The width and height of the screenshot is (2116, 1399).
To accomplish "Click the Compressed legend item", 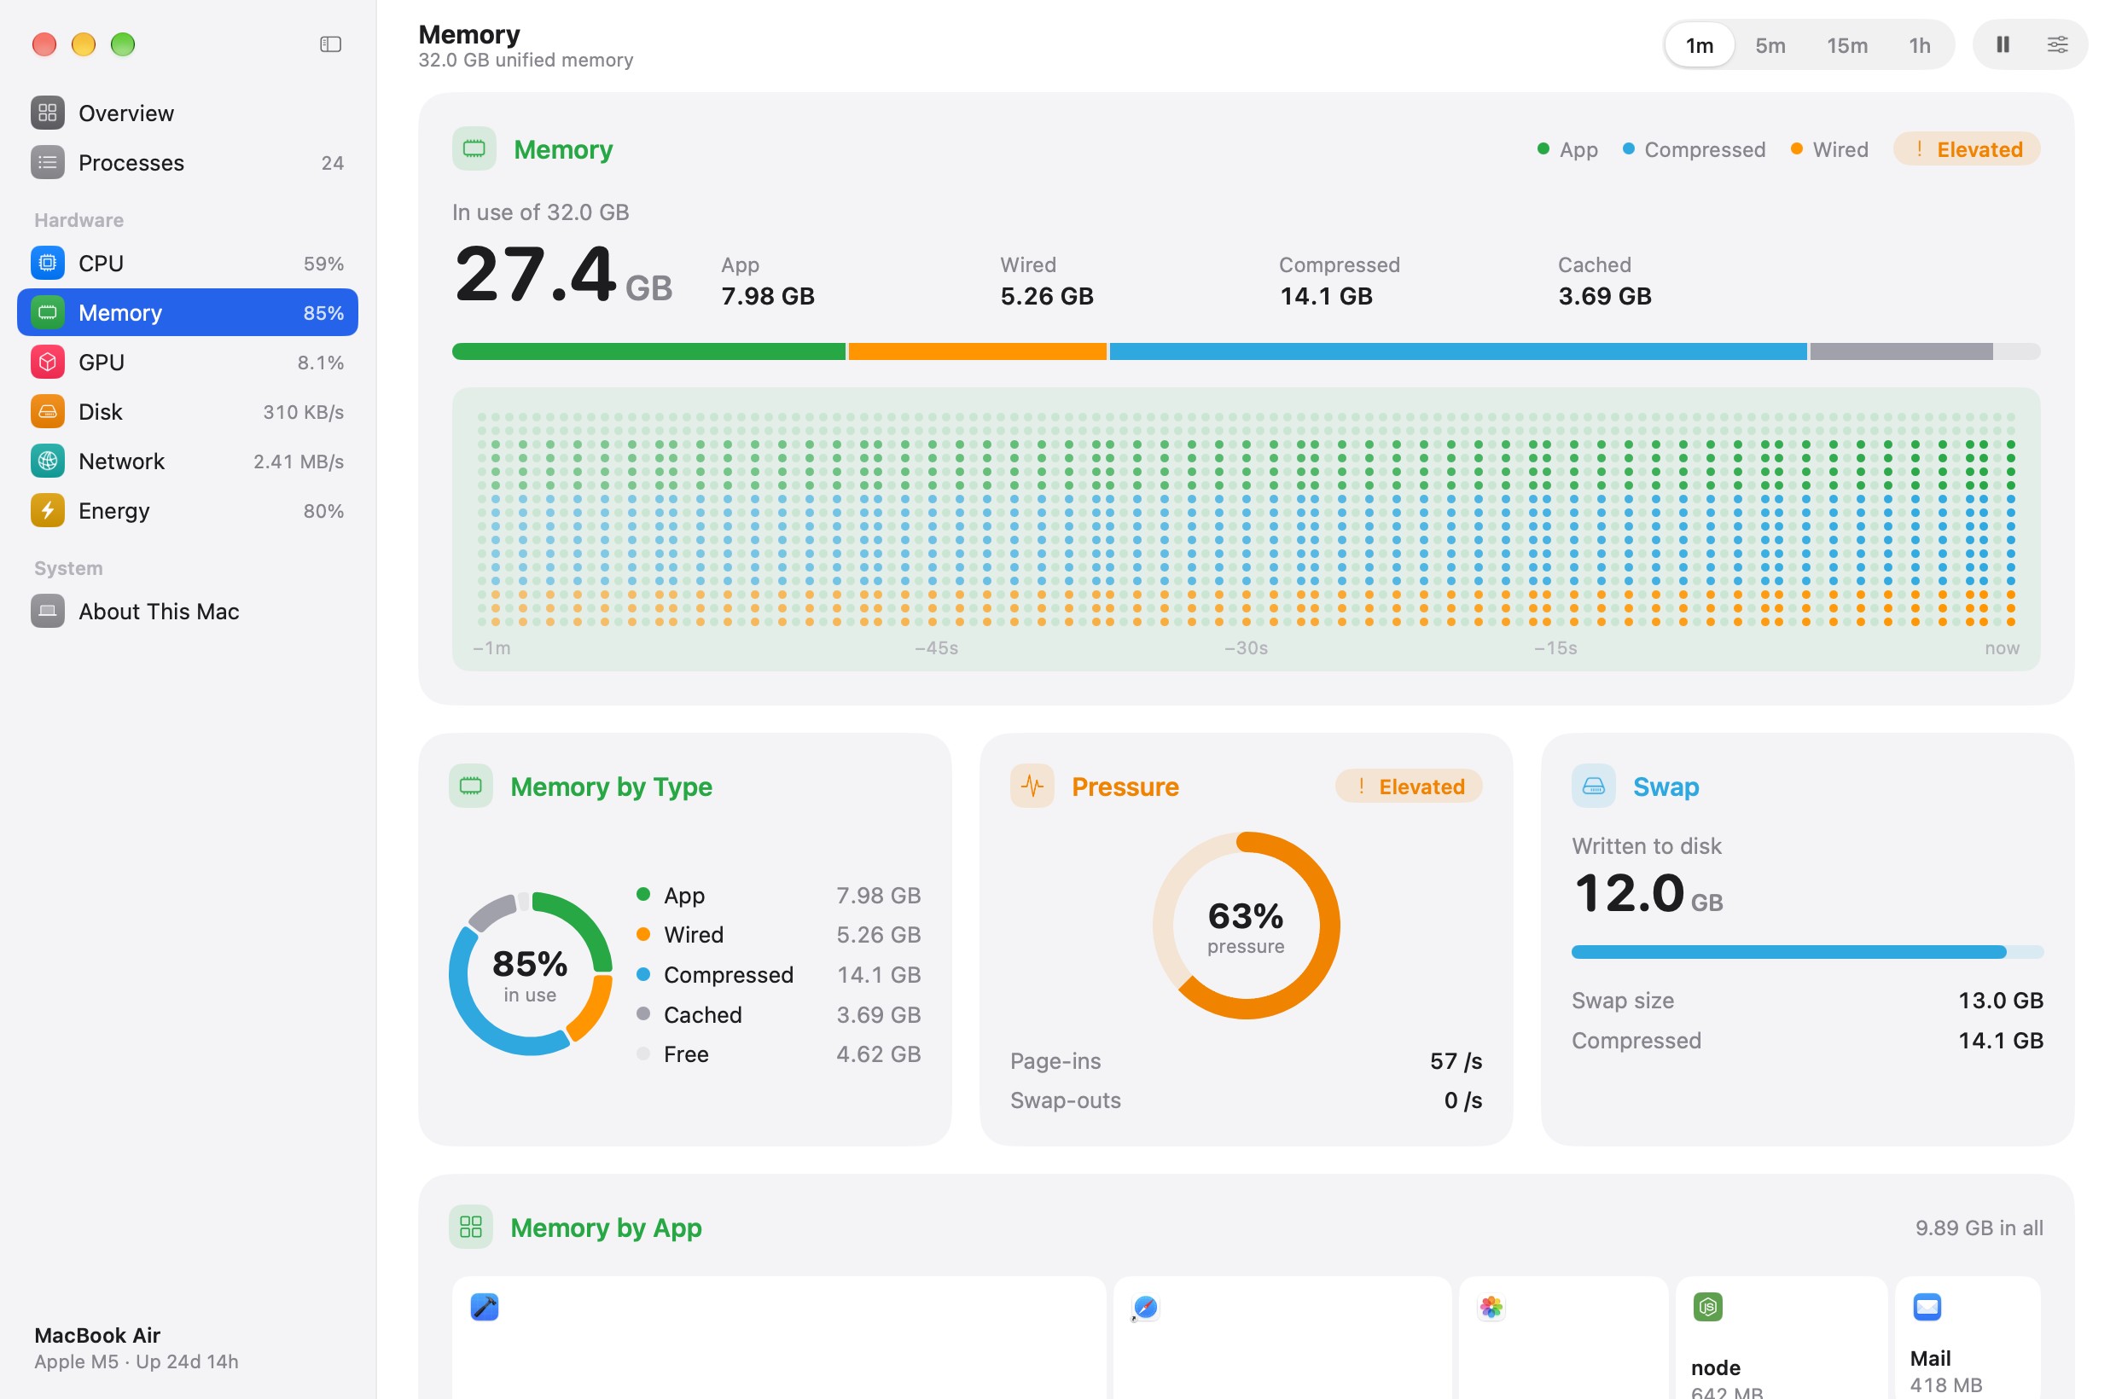I will coord(1693,149).
